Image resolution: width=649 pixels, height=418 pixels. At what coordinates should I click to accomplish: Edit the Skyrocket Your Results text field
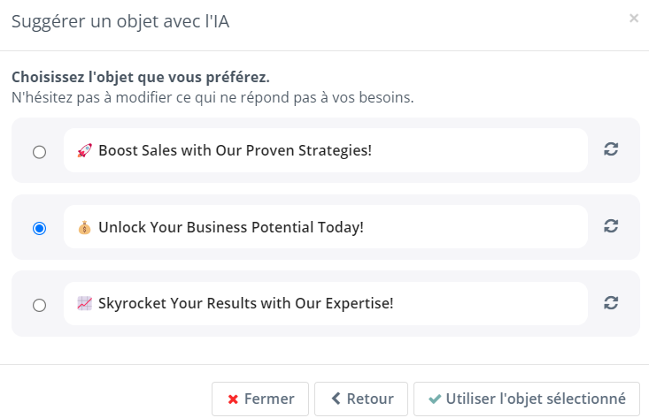click(326, 304)
